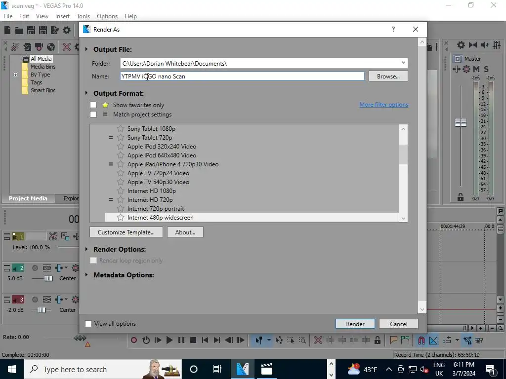Click the Pause button in transport bar
The image size is (506, 379).
(181, 340)
